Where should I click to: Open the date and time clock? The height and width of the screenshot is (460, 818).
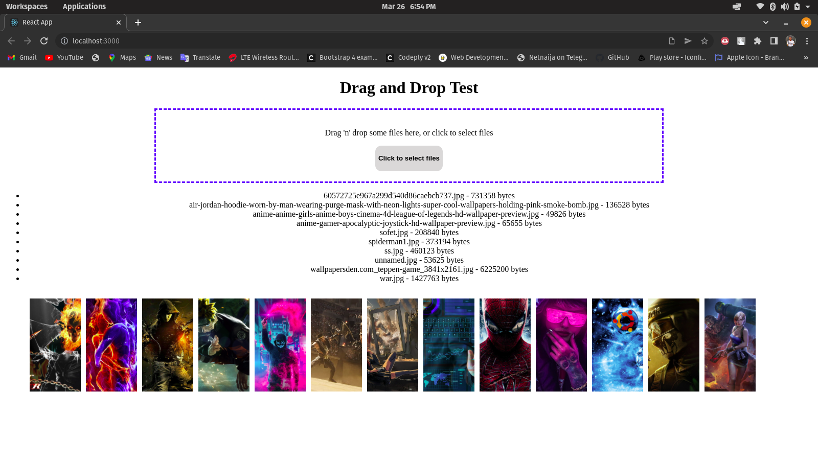click(x=409, y=7)
